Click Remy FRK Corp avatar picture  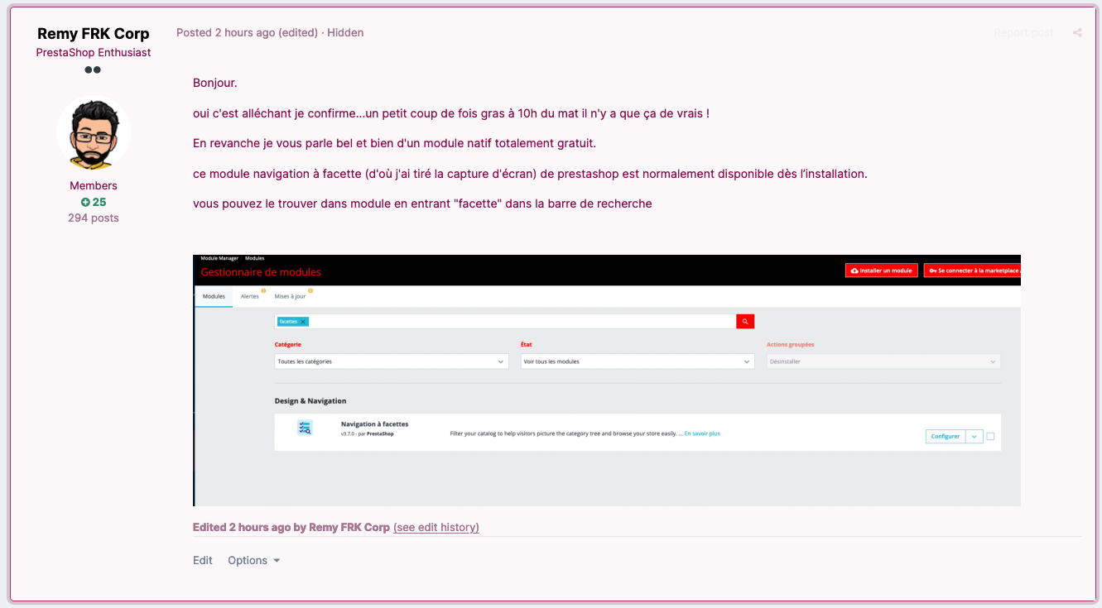tap(94, 133)
